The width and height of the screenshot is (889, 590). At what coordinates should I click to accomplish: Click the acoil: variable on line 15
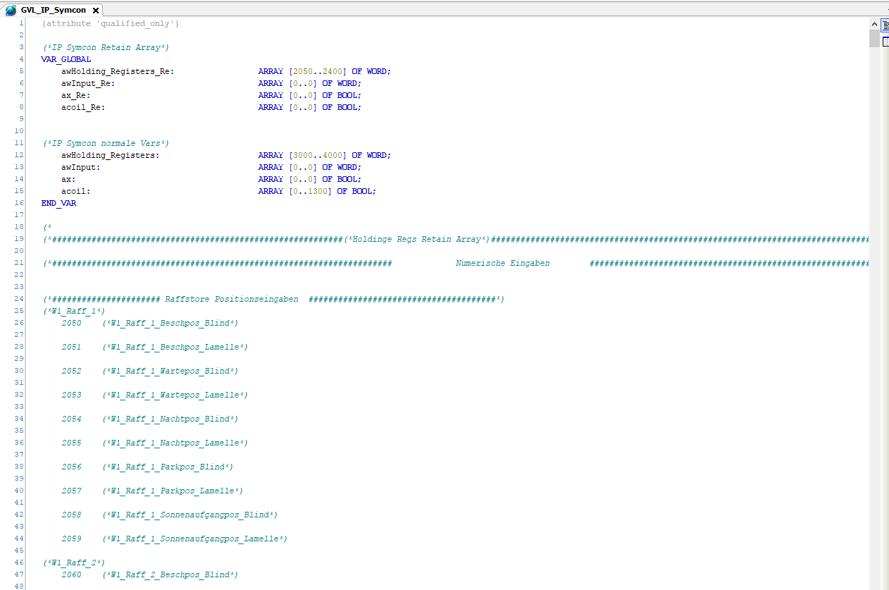76,192
